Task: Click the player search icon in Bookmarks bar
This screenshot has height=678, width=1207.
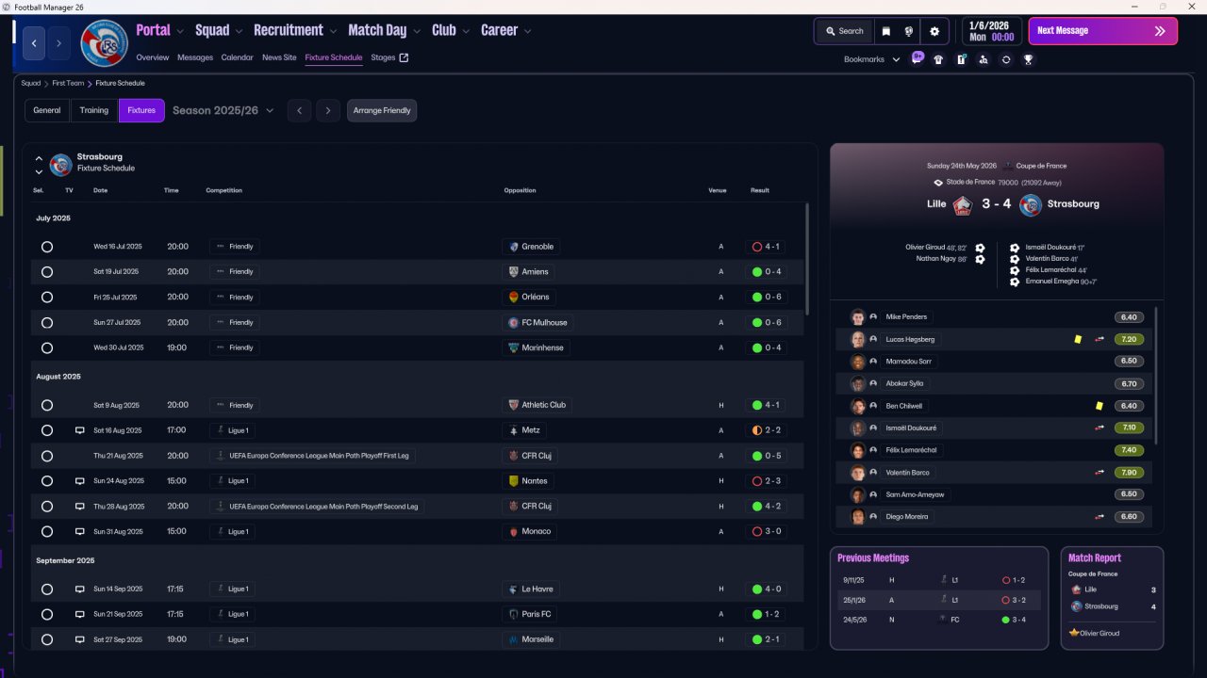Action: 984,59
